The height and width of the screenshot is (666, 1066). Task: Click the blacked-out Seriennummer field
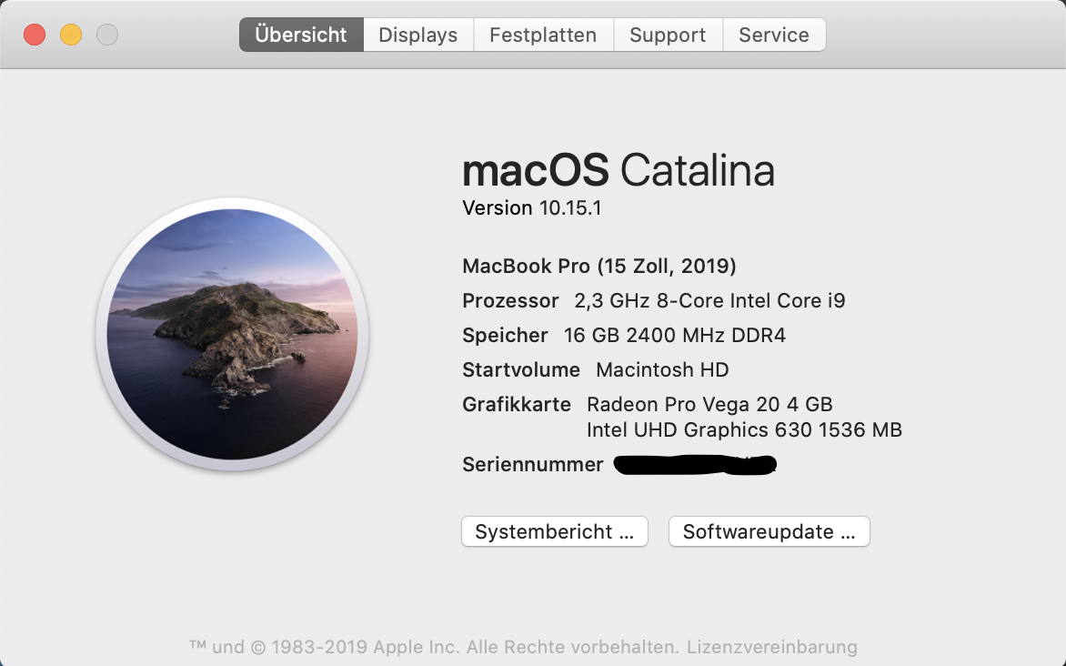pyautogui.click(x=695, y=464)
